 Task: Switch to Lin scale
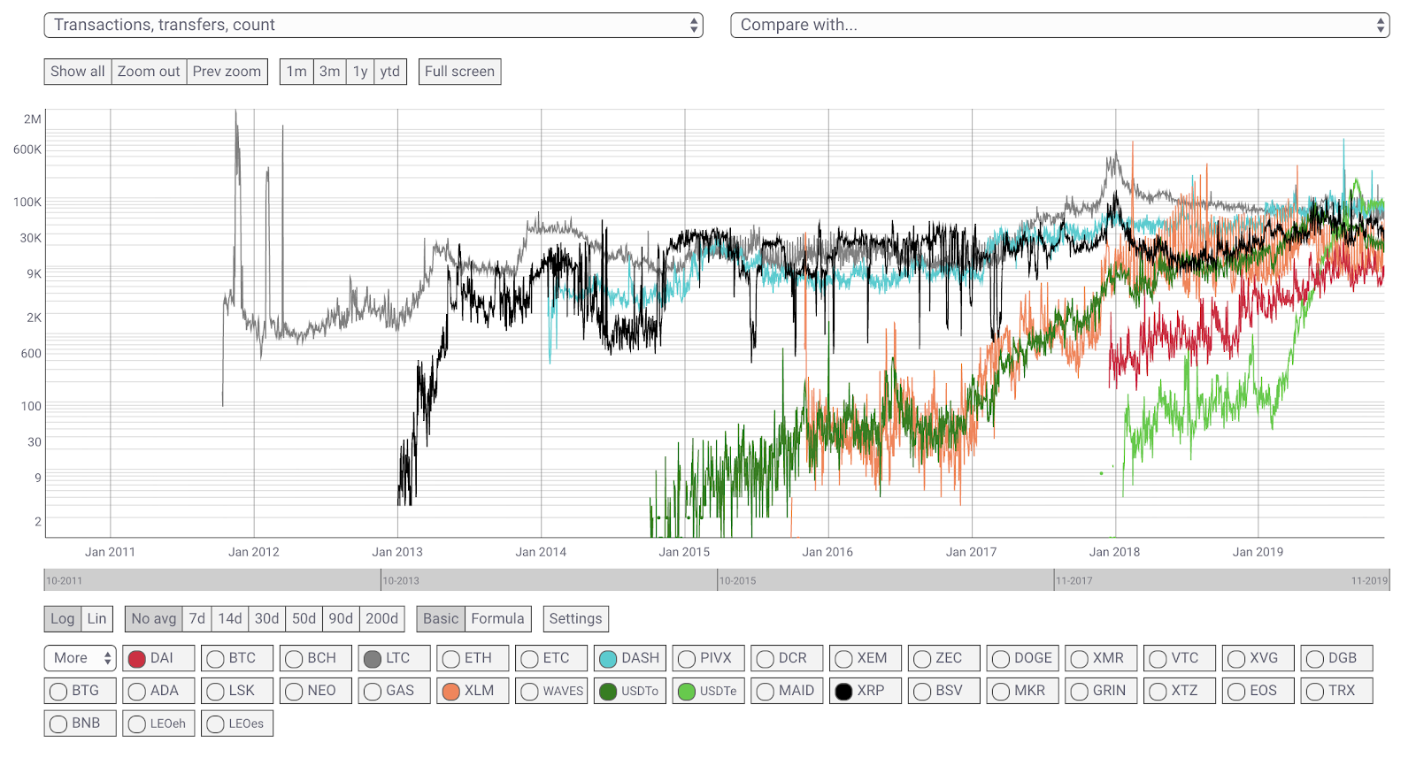click(96, 618)
